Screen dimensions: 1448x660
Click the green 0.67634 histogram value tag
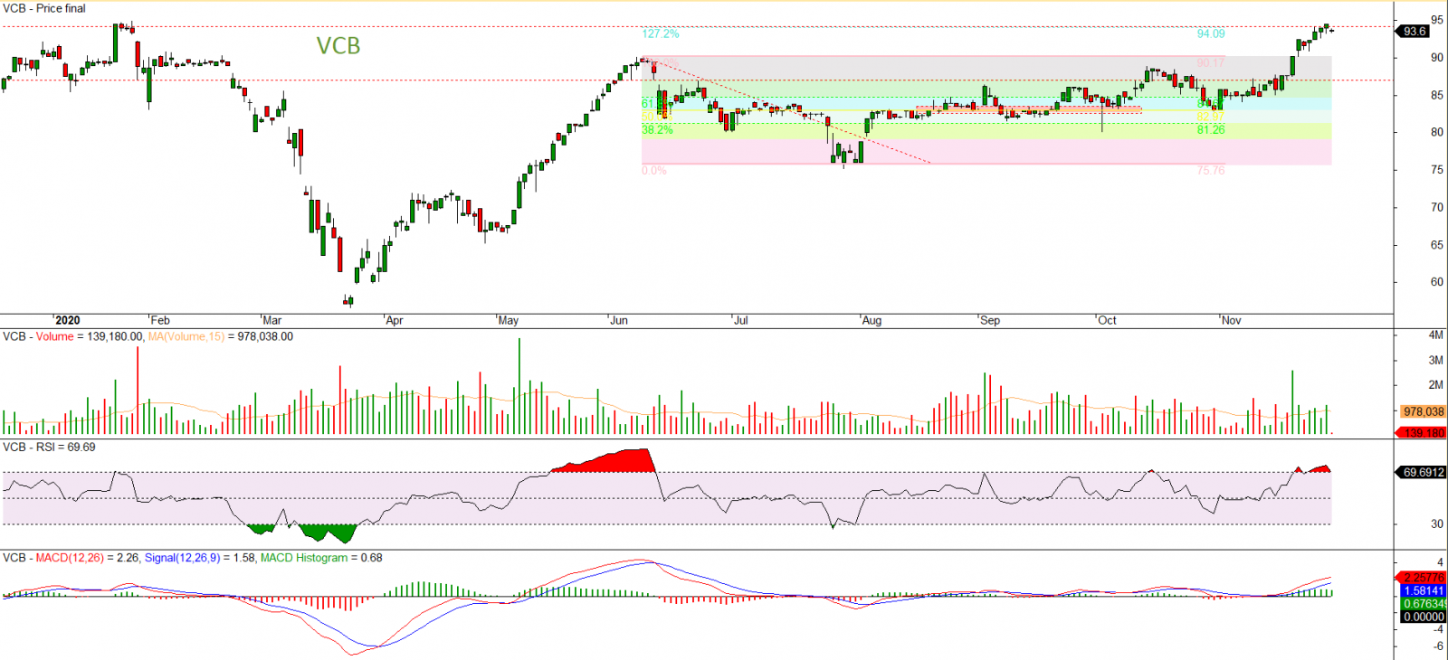pyautogui.click(x=1423, y=603)
